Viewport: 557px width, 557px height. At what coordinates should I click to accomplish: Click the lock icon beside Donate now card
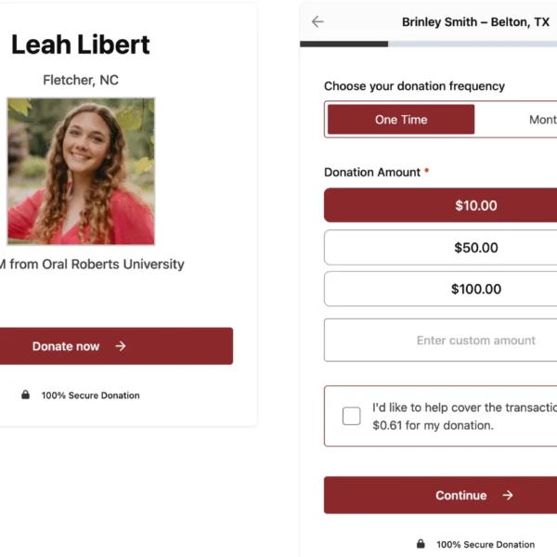(x=26, y=395)
